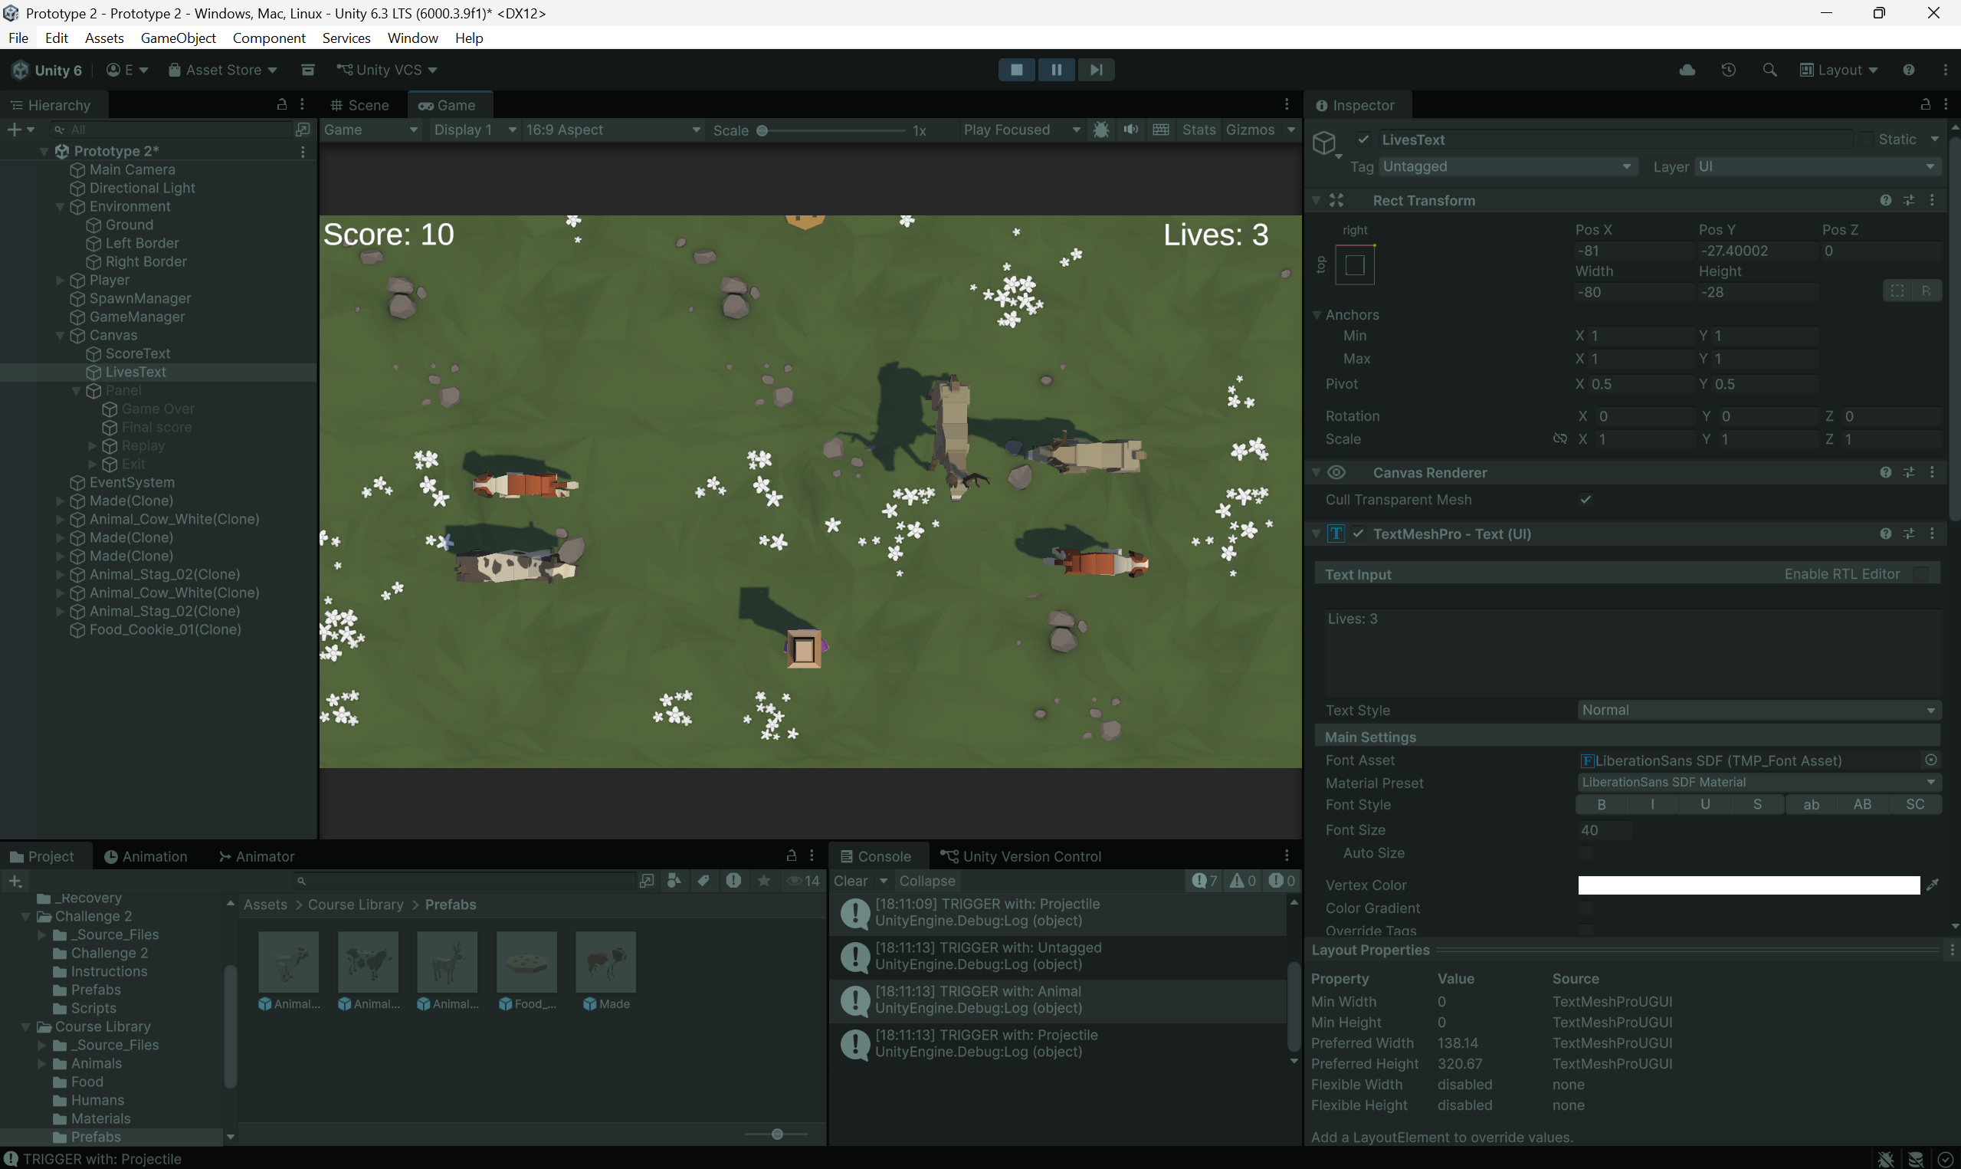1961x1169 pixels.
Task: Pause the game with the pause button
Action: [1057, 69]
